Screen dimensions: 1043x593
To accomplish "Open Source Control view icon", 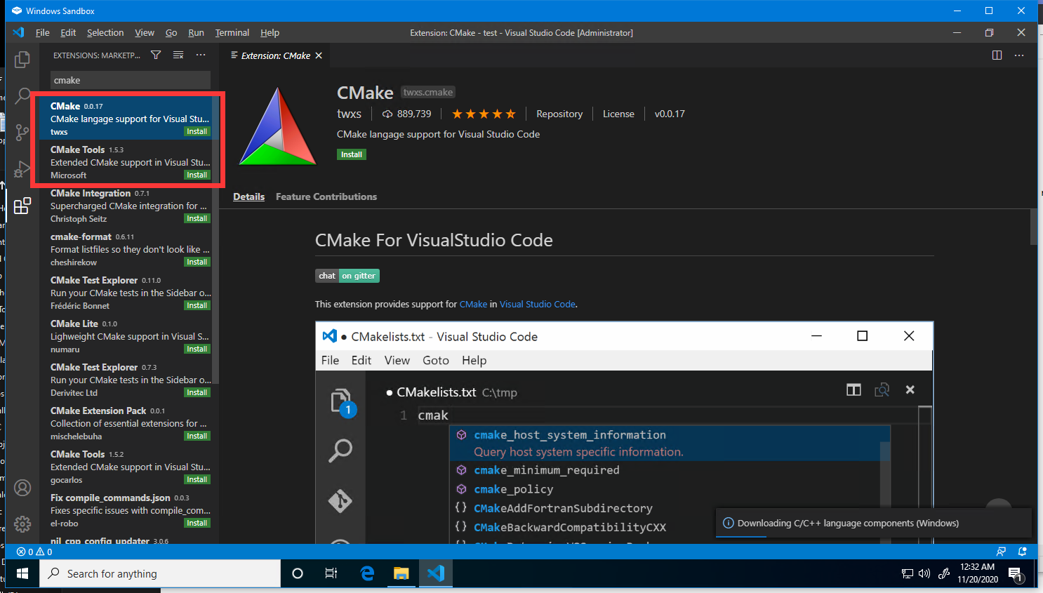I will point(22,132).
